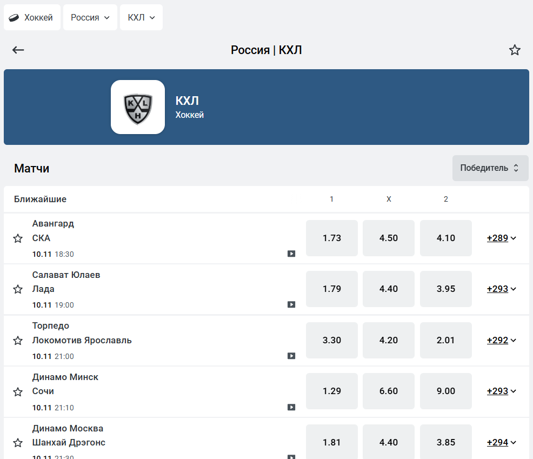533x459 pixels.
Task: Add КХЛ league to favorites via header star
Action: click(x=515, y=50)
